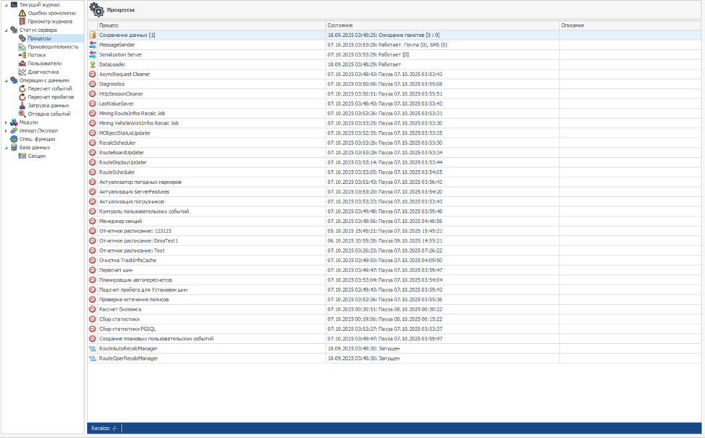This screenshot has width=705, height=438.
Task: Sort by the Процесс column header
Action: coord(210,25)
